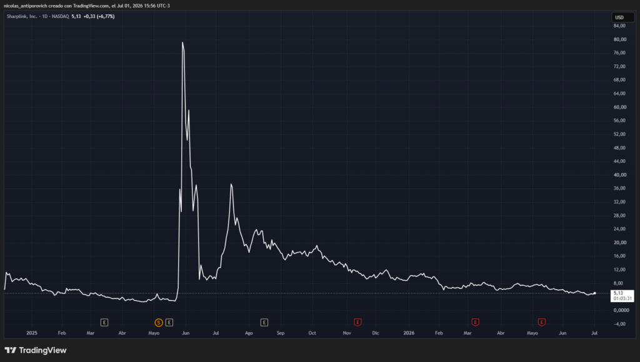This screenshot has width=640, height=362.
Task: Click the Nov month label on time axis
Action: point(347,333)
